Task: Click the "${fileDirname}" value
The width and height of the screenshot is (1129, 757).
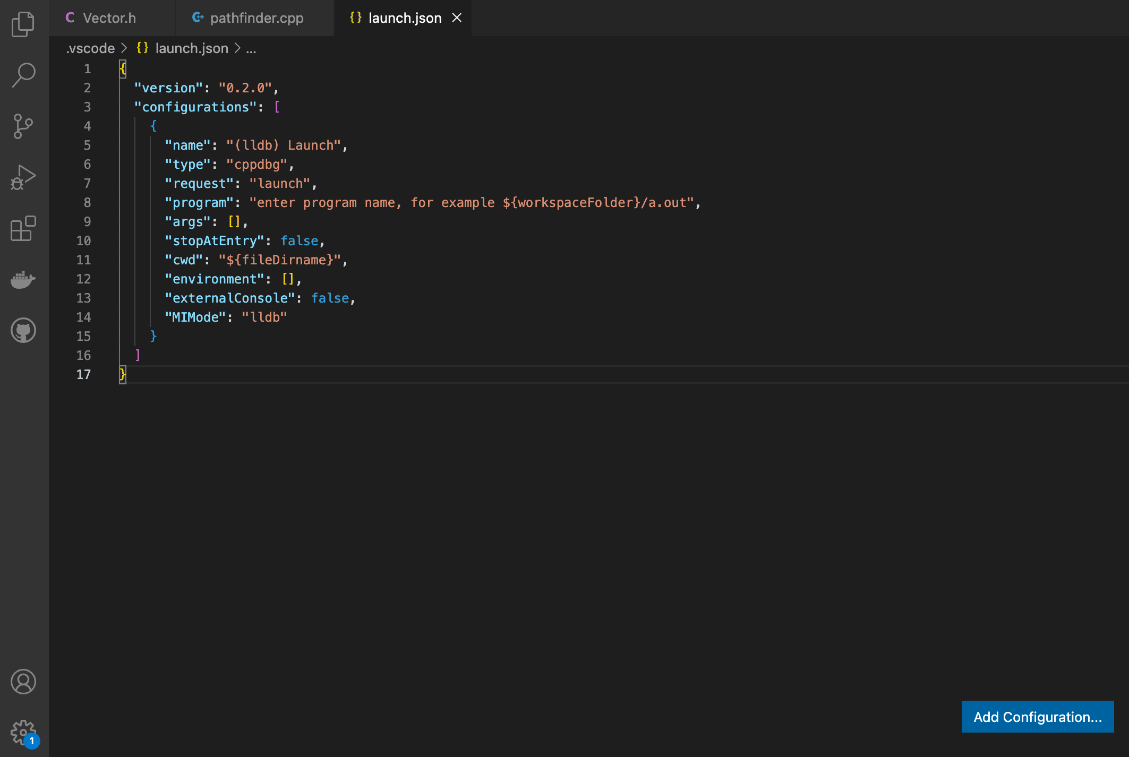Action: click(280, 260)
